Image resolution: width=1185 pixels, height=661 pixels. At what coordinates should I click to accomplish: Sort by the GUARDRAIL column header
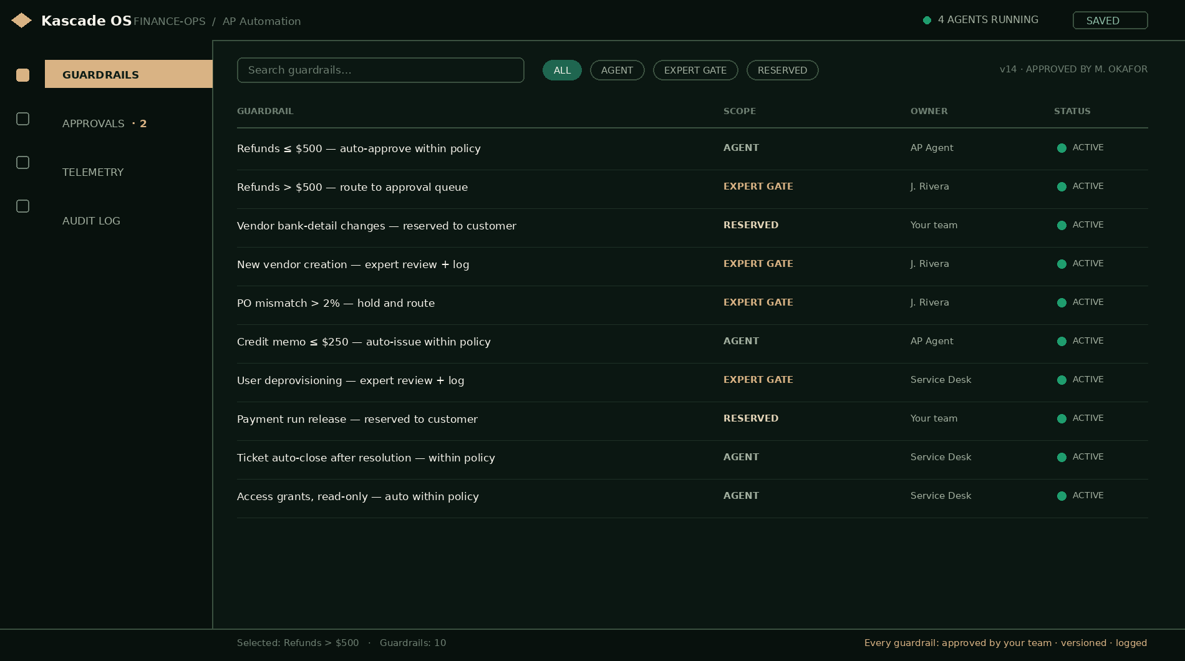265,111
